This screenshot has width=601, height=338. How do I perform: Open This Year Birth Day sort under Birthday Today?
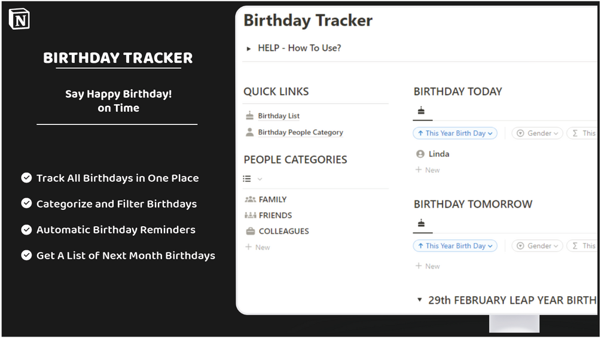455,133
